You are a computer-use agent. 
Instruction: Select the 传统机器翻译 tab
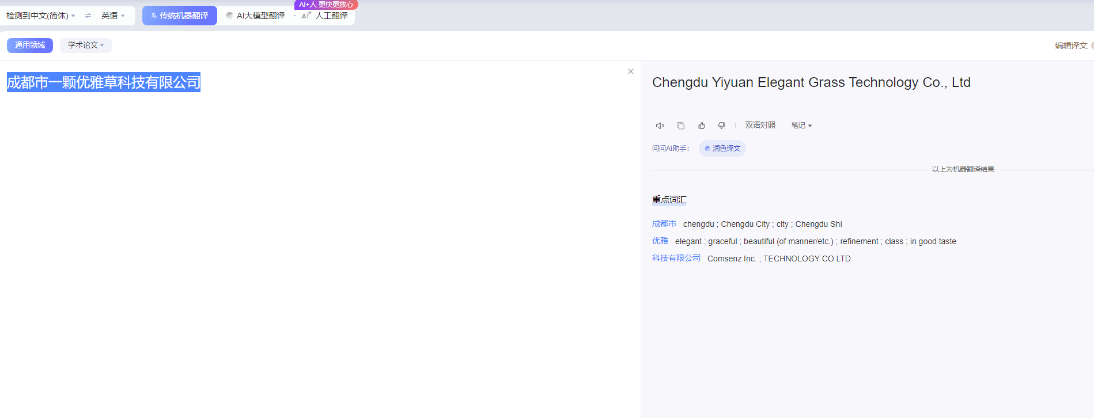click(180, 16)
